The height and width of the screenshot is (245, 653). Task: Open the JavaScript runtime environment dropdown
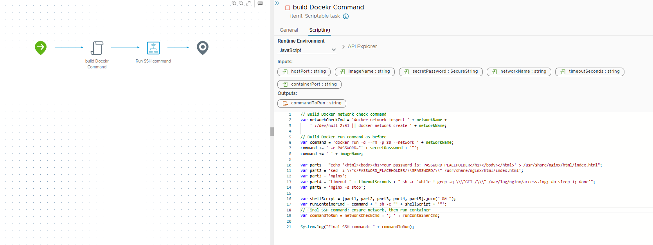pyautogui.click(x=307, y=50)
